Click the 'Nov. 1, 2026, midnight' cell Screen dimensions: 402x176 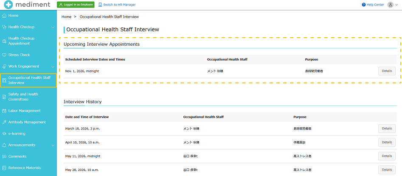coord(82,71)
